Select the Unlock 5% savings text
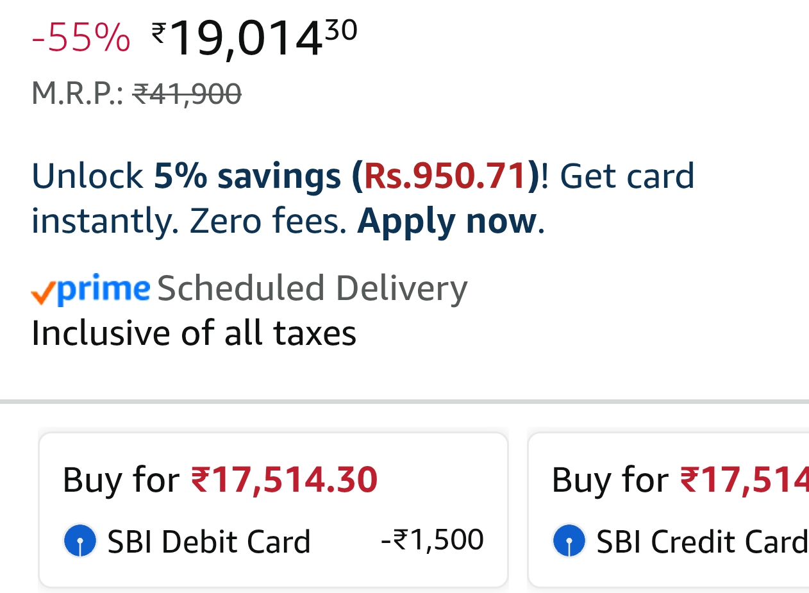 click(186, 176)
